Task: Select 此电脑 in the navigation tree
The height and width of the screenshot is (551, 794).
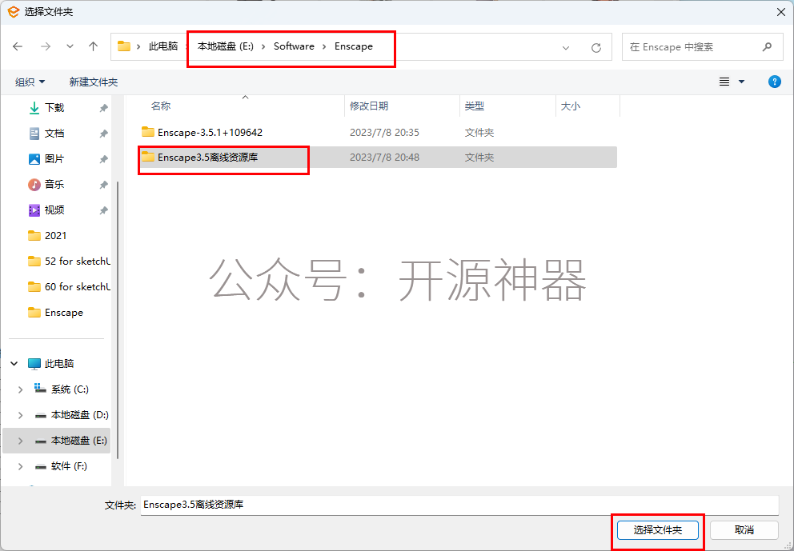Action: [59, 364]
